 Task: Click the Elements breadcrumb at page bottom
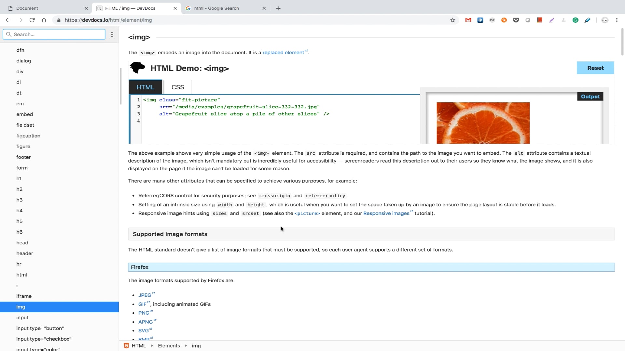coord(169,345)
